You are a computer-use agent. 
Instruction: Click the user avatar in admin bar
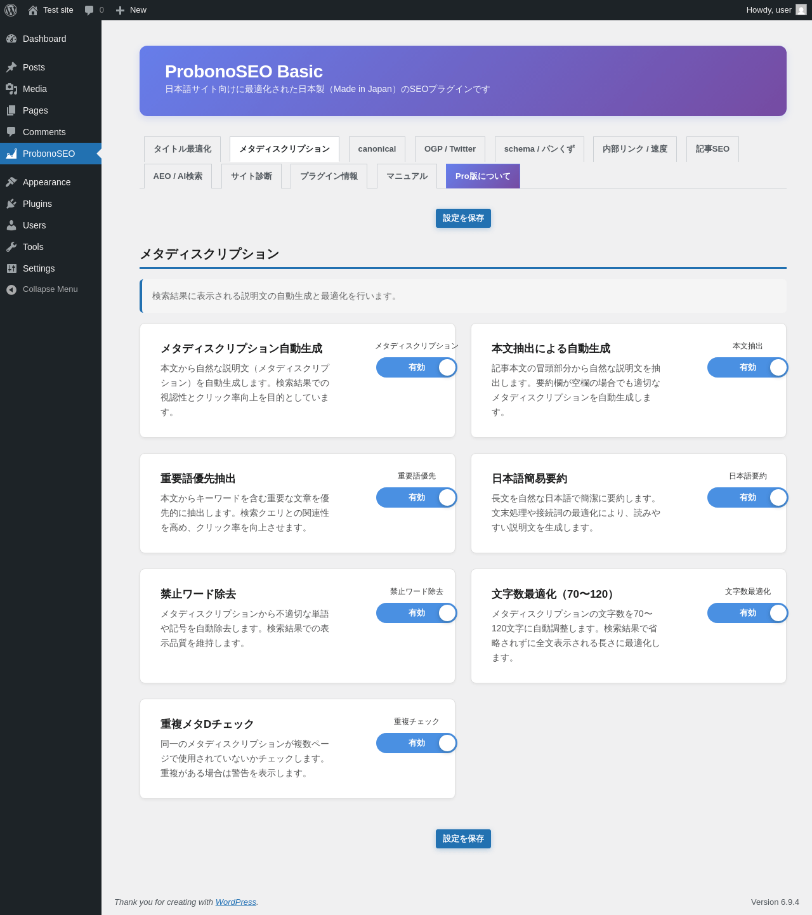(801, 10)
